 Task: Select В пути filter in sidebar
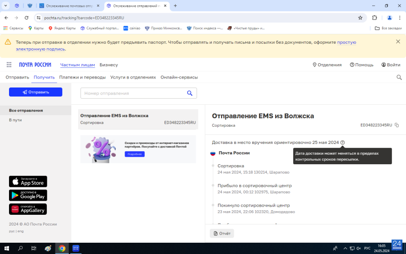tap(15, 120)
